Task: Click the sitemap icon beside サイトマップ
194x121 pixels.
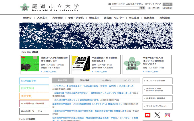Action: pos(146,4)
